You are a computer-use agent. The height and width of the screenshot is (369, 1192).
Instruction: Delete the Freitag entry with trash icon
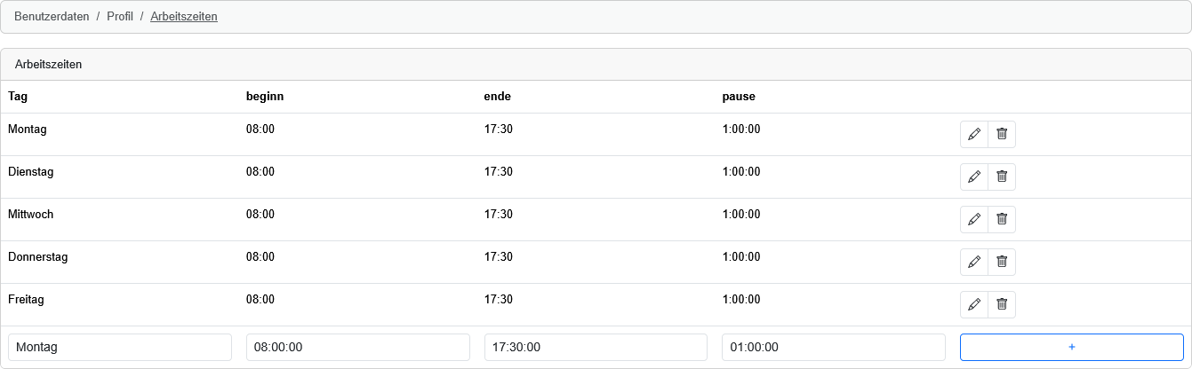click(1002, 304)
